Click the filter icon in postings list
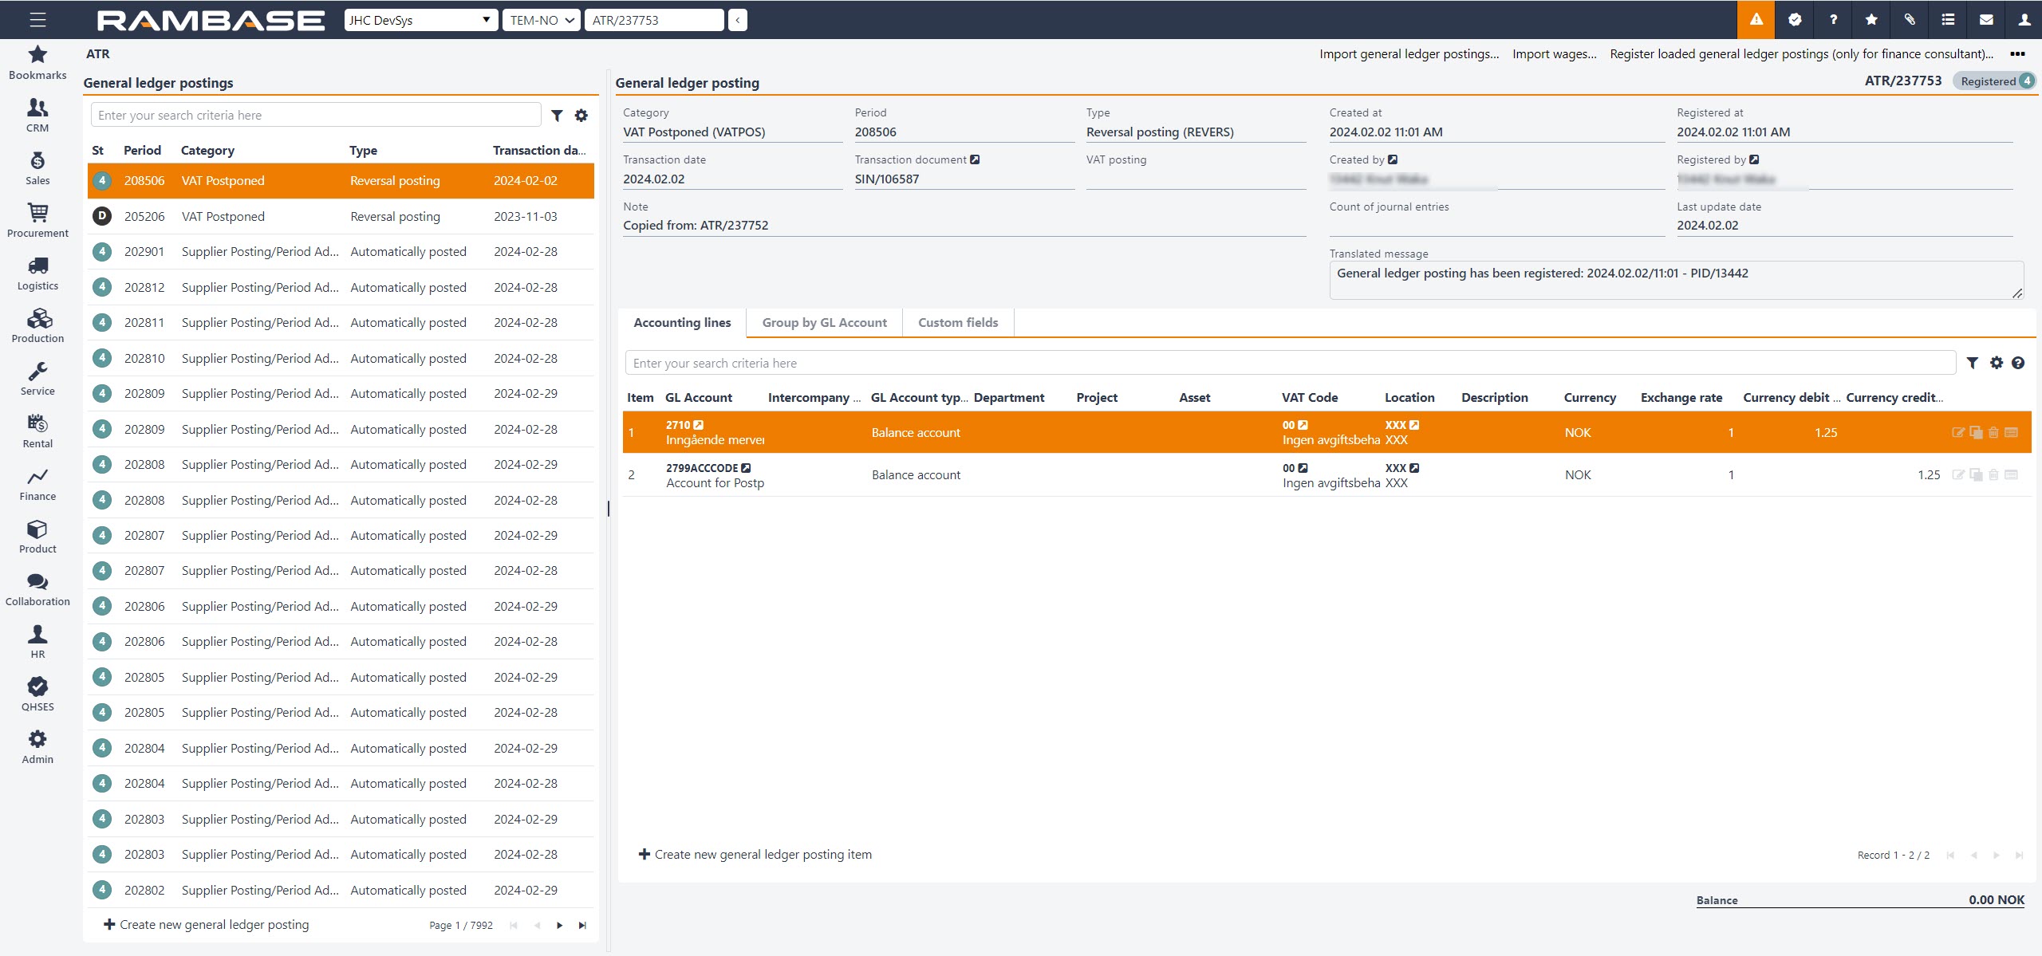The image size is (2042, 956). 558,116
